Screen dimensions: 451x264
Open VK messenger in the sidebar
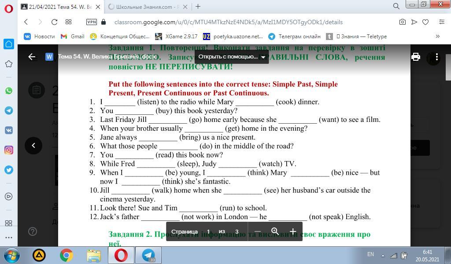point(9,130)
